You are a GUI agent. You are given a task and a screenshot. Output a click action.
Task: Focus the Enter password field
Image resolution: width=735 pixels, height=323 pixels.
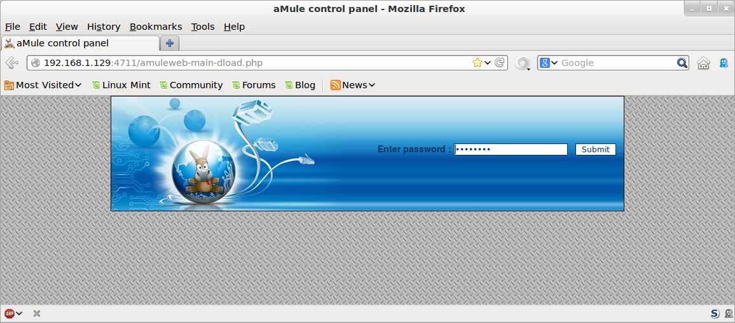(x=511, y=149)
